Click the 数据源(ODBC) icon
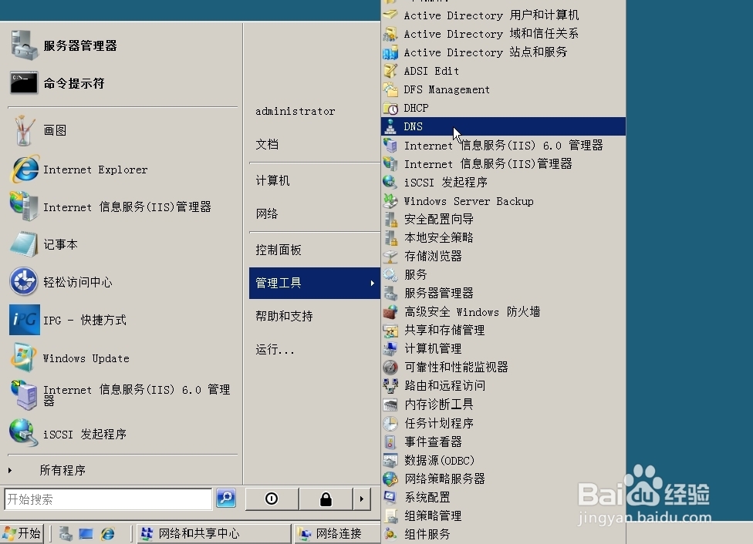Viewport: 753px width, 544px height. (x=390, y=460)
